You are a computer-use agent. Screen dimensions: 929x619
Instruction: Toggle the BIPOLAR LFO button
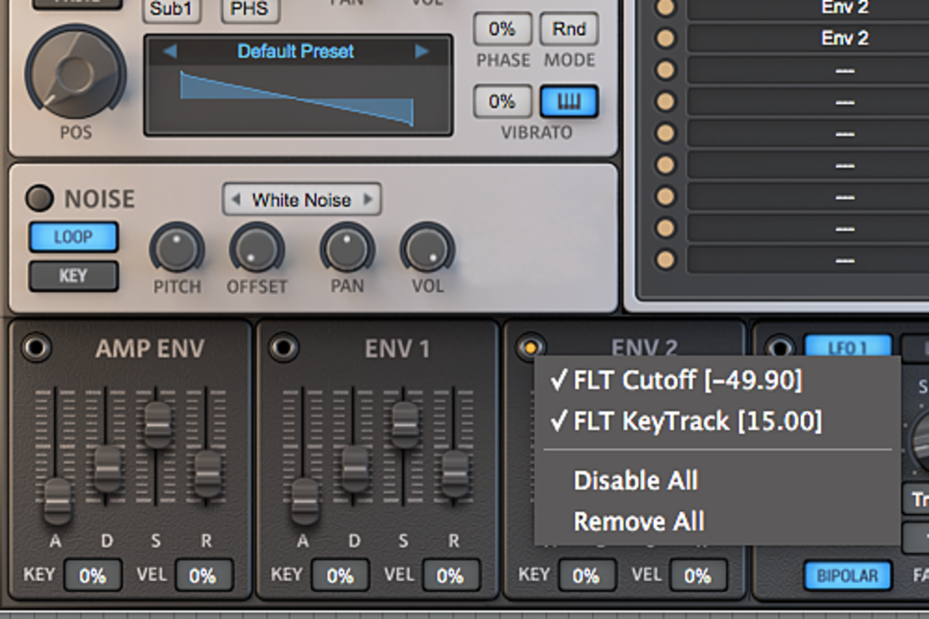(x=848, y=576)
